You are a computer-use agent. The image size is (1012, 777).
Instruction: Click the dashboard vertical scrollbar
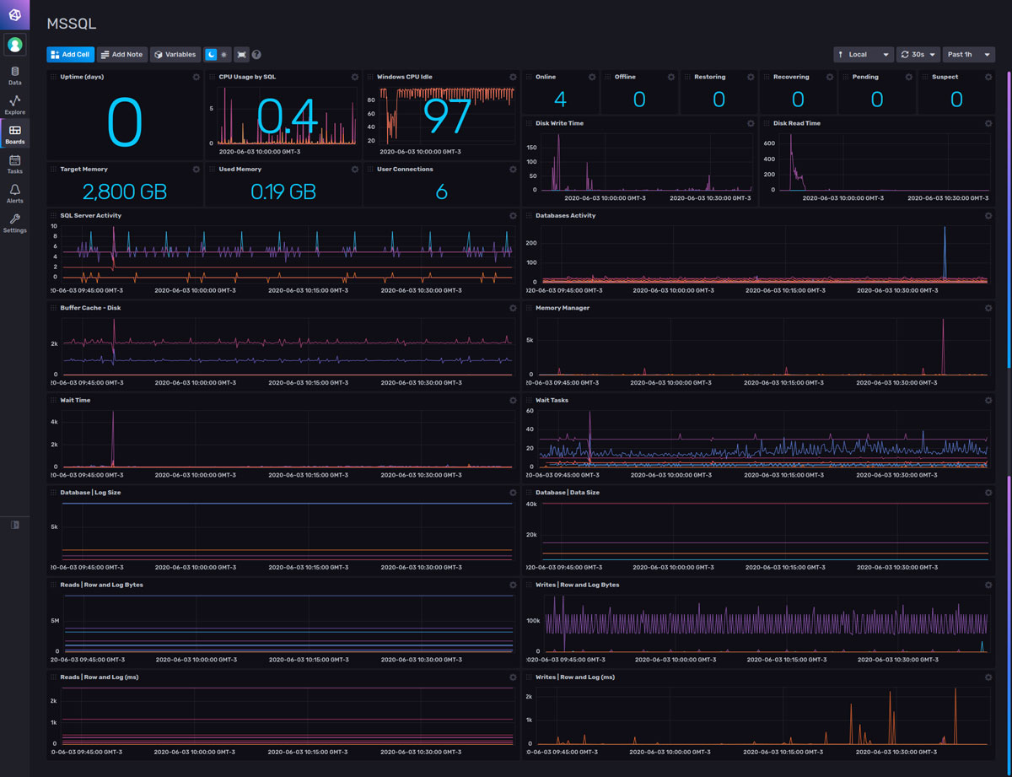[x=1009, y=219]
